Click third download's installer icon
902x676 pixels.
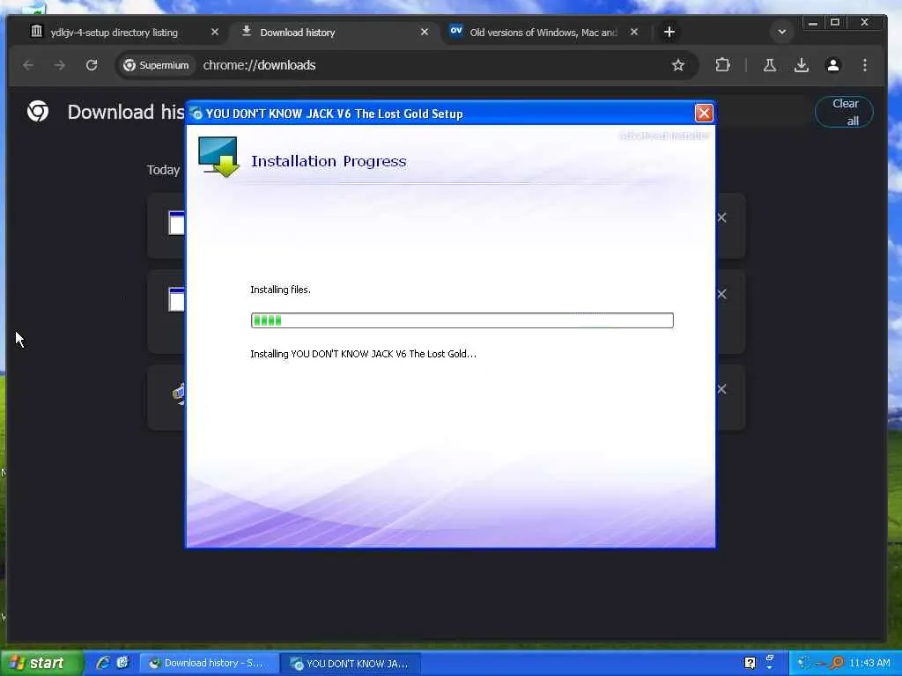(179, 393)
